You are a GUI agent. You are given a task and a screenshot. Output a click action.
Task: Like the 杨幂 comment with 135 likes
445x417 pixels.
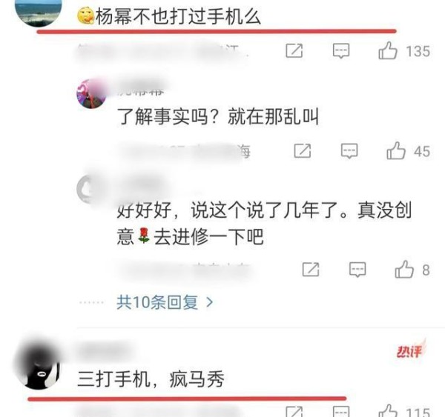(x=387, y=51)
